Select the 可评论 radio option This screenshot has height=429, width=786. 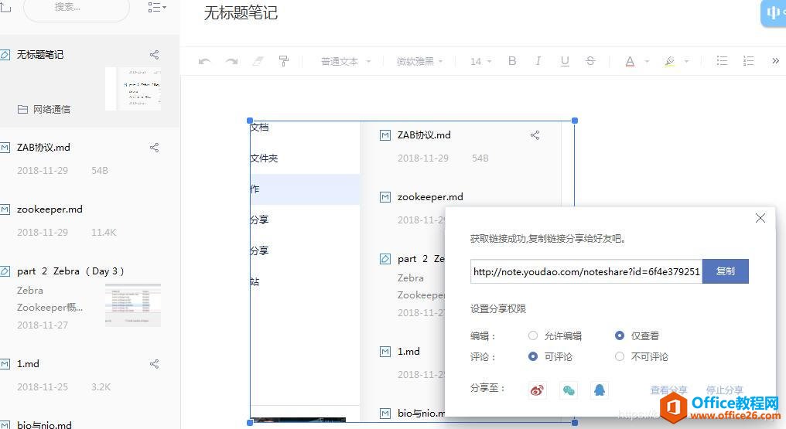click(x=533, y=356)
